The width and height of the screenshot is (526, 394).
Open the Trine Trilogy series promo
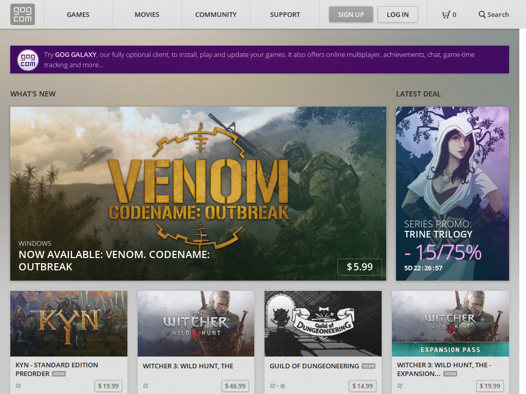(452, 193)
